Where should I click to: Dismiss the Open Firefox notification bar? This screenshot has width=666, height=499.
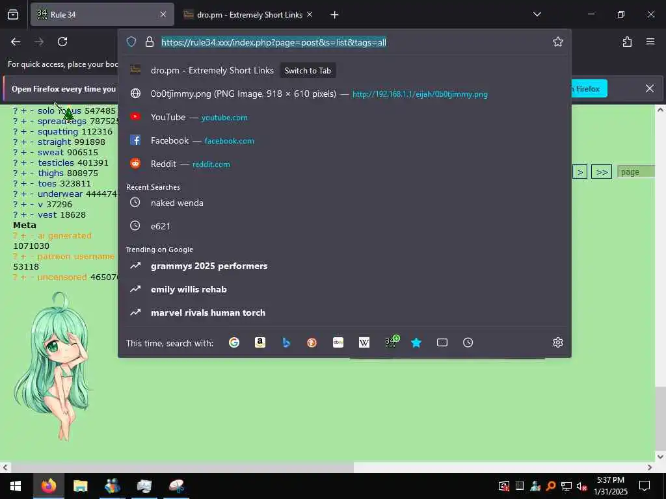[650, 88]
